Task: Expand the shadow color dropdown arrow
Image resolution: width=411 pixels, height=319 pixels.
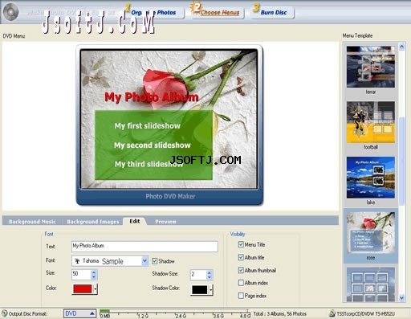Action: tap(211, 290)
